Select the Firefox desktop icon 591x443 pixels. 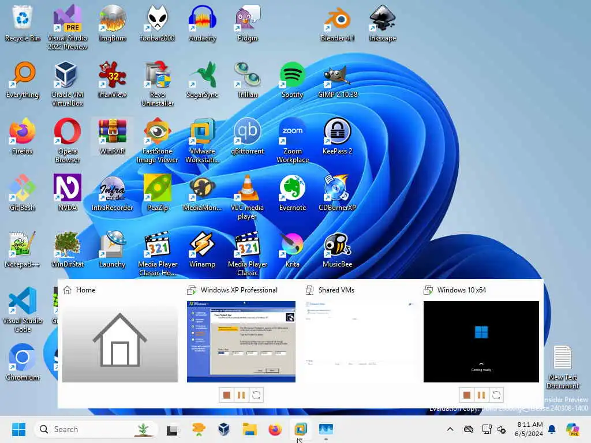click(x=23, y=136)
